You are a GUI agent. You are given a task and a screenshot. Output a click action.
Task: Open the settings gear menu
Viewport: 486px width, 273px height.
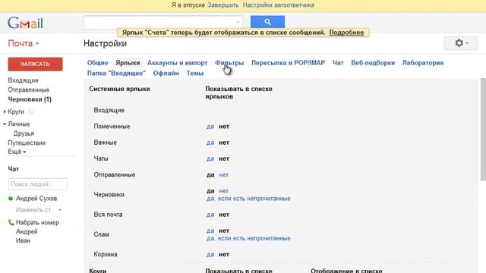pyautogui.click(x=461, y=43)
